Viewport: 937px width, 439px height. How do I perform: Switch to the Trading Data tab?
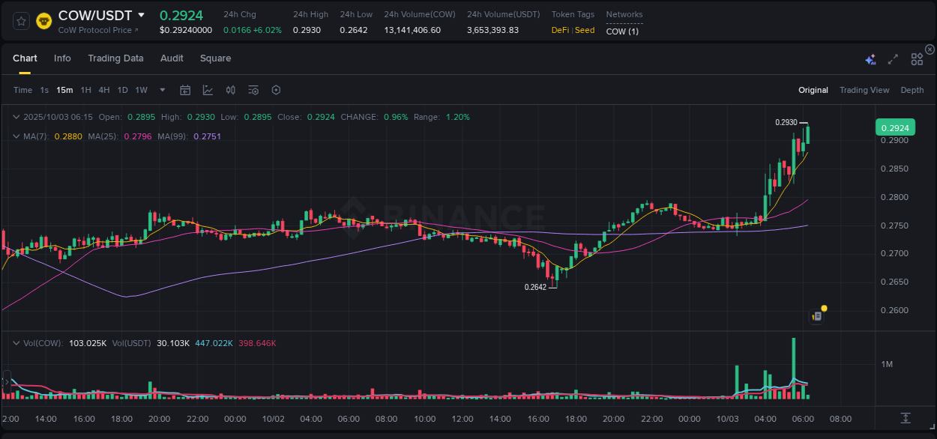115,58
